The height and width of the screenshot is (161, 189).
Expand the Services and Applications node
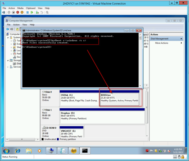8,67
